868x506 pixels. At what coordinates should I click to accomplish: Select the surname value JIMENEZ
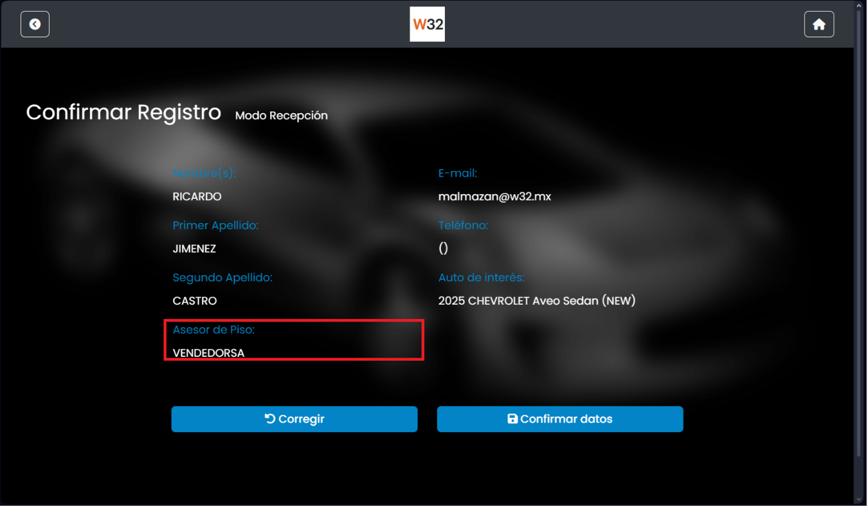click(x=195, y=249)
